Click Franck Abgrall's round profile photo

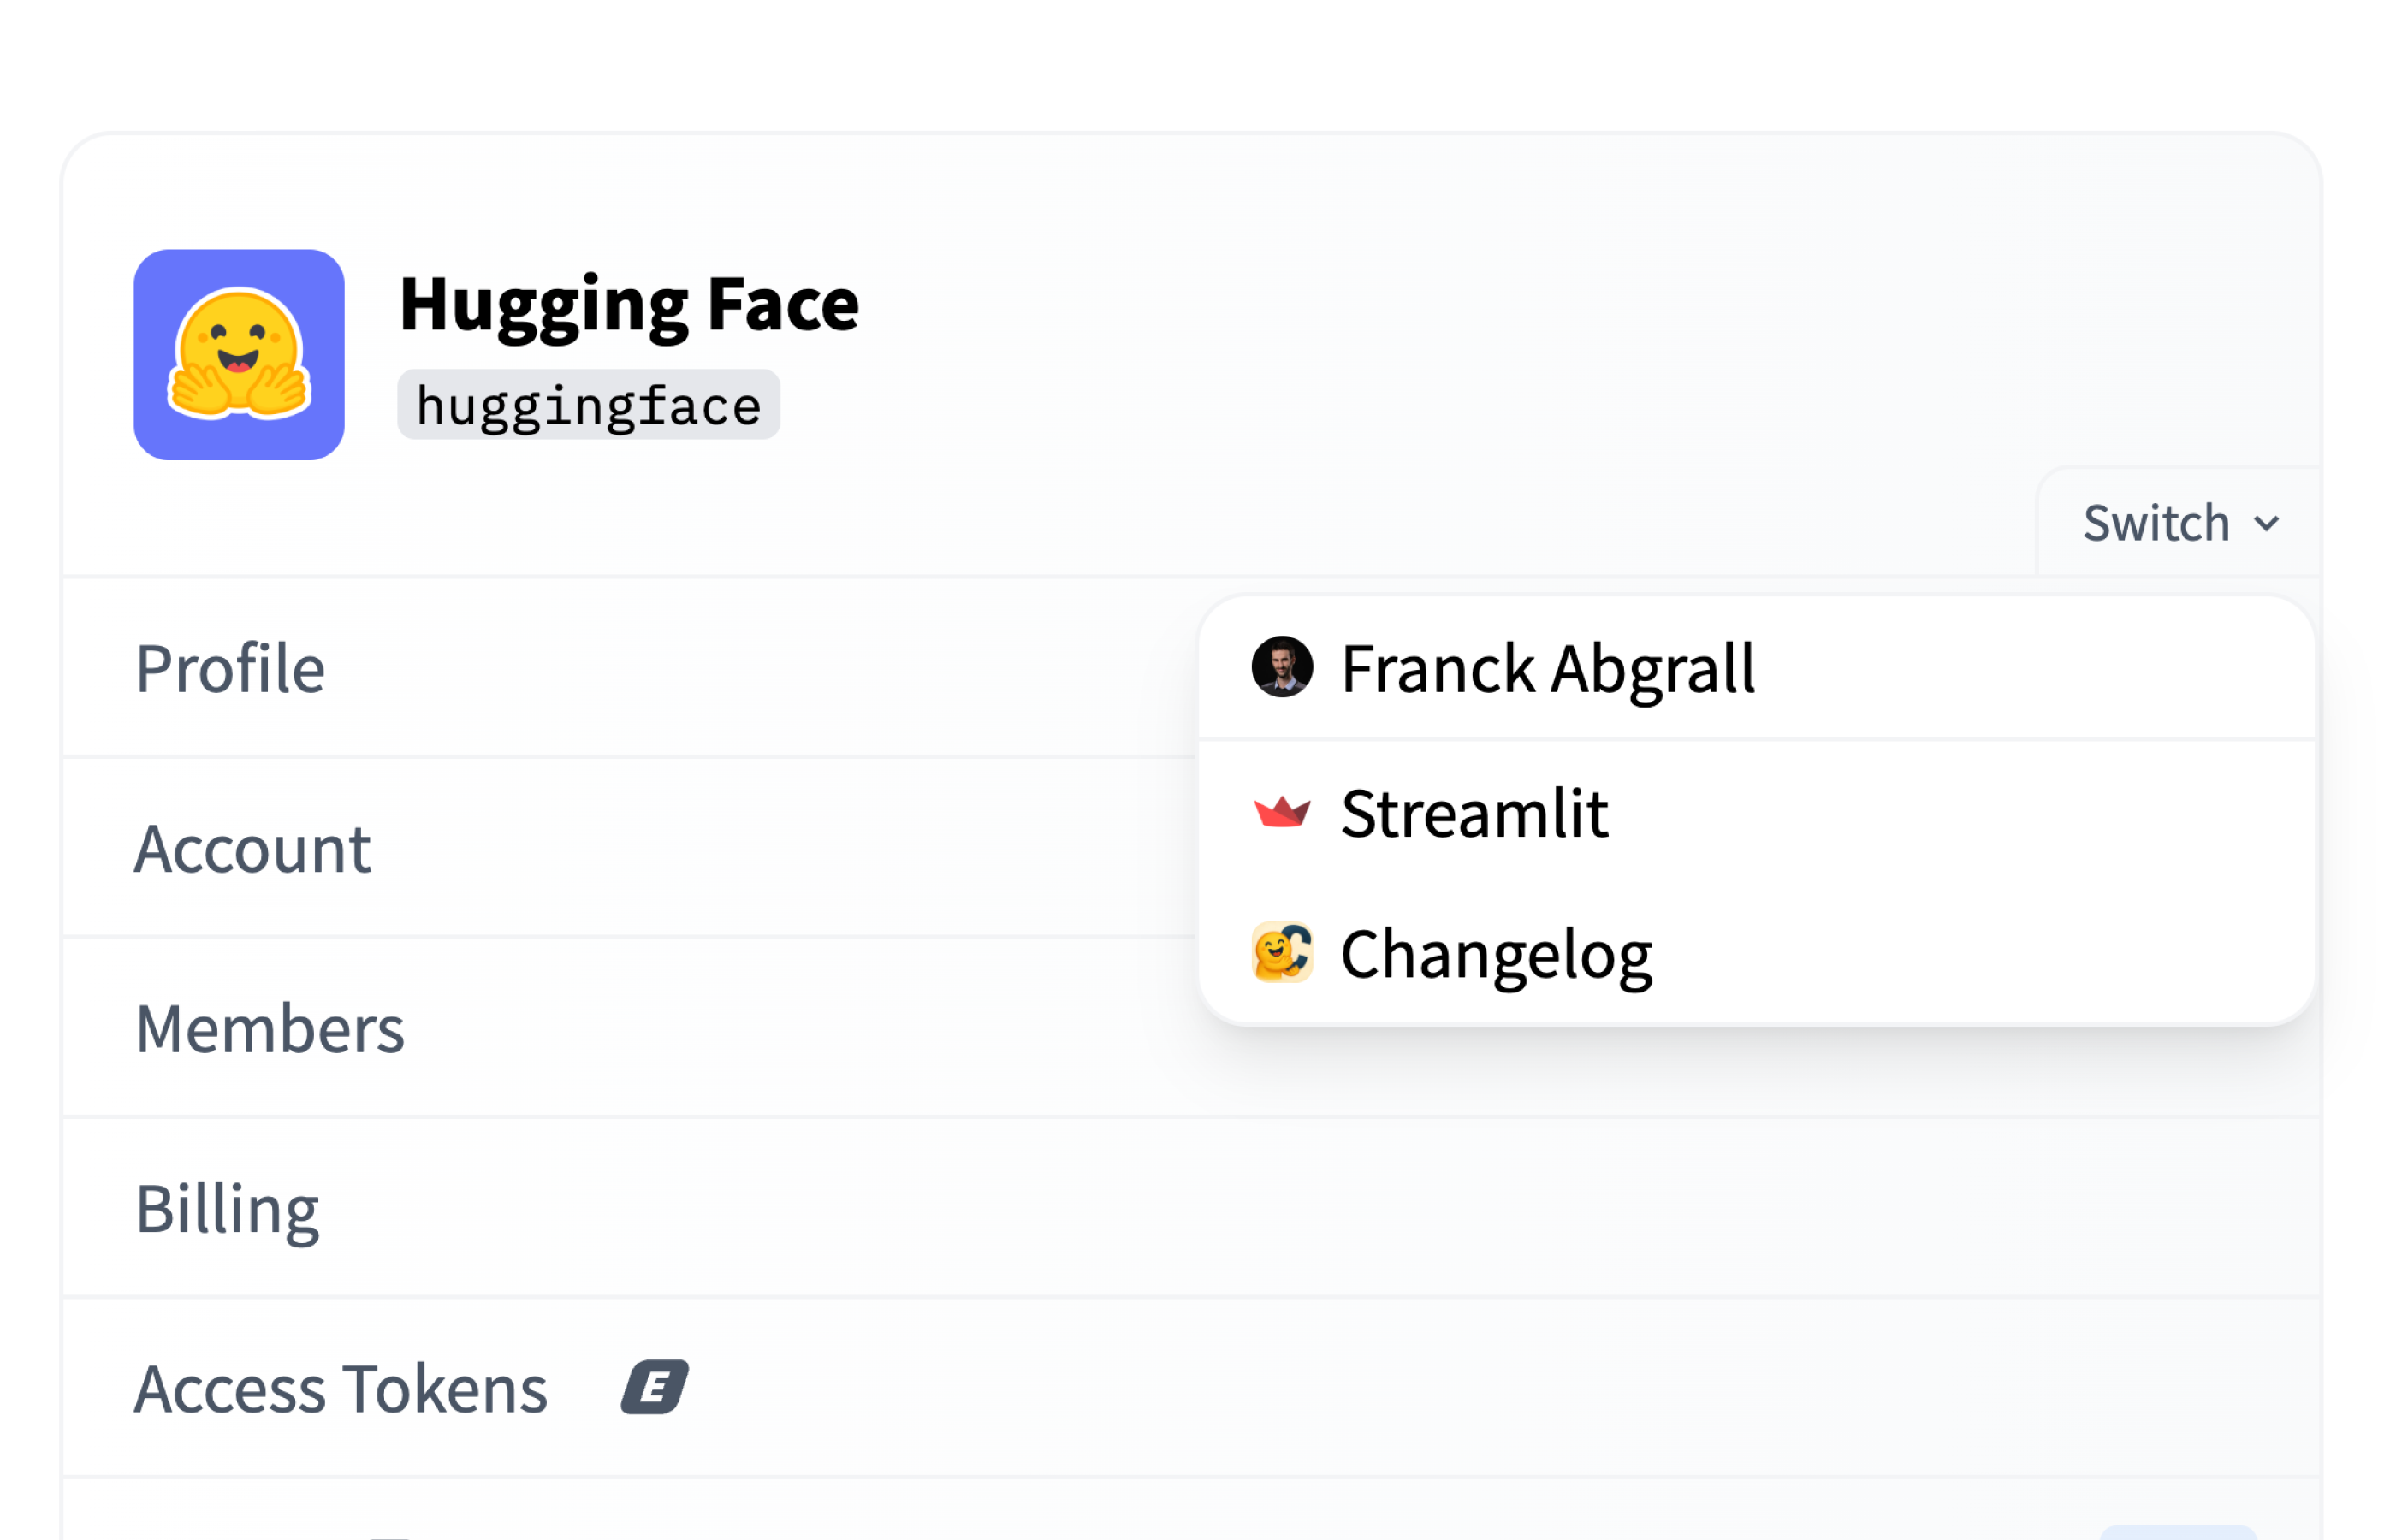(1281, 667)
